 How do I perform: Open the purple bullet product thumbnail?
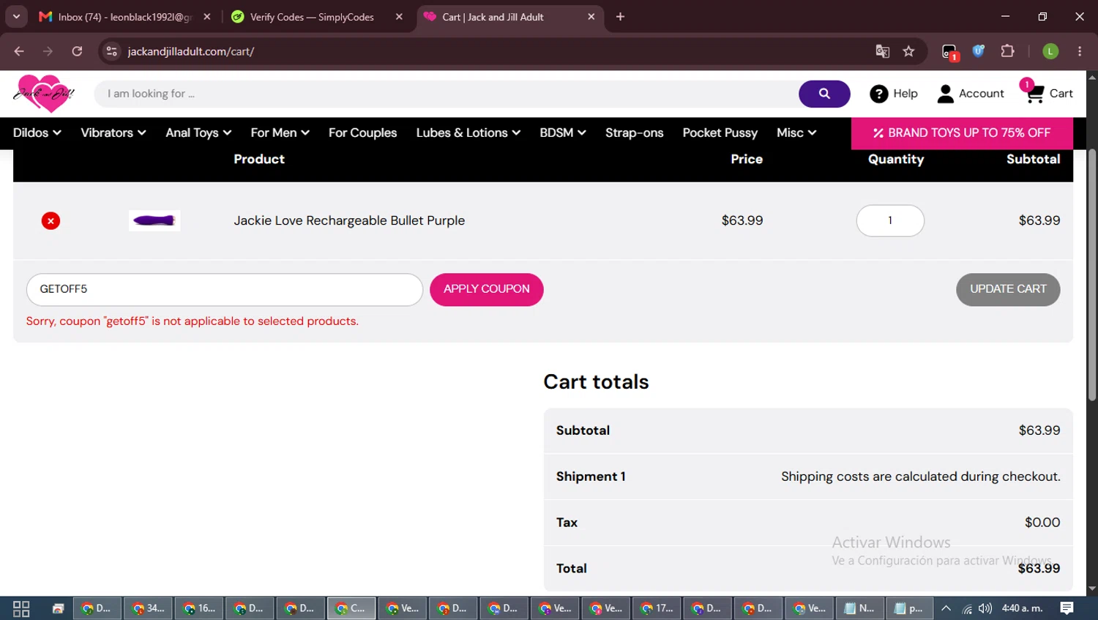coord(154,220)
